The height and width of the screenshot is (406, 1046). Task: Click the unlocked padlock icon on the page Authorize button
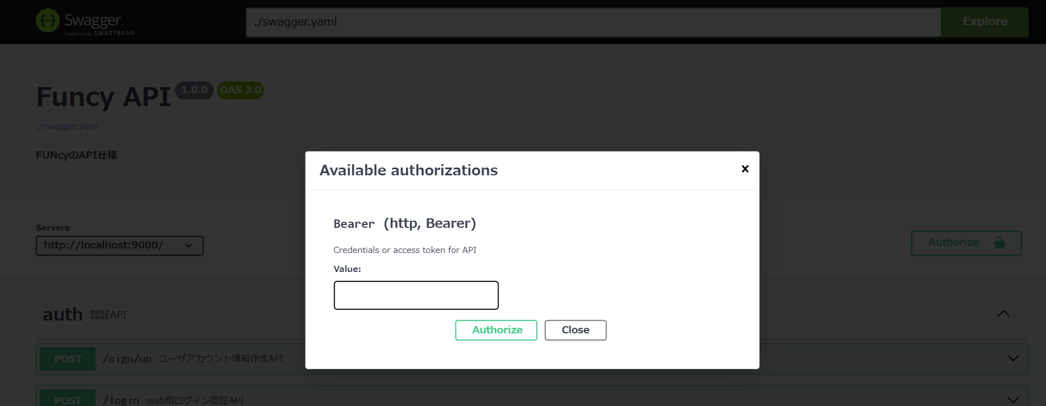point(1000,242)
